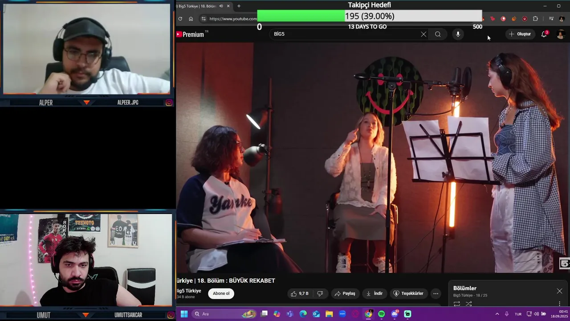Mute the Big5 Türkiye tab audio
This screenshot has width=570, height=321.
(x=221, y=6)
